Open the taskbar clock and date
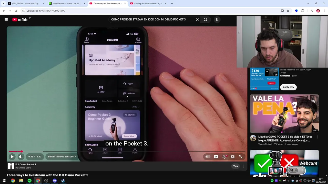The width and height of the screenshot is (328, 184). pyautogui.click(x=321, y=181)
